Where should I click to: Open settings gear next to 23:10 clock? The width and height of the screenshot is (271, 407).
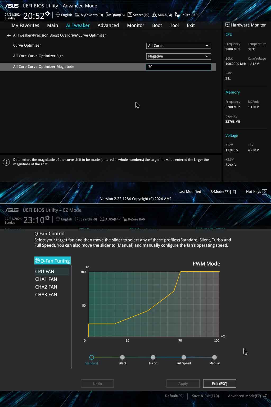click(x=47, y=218)
